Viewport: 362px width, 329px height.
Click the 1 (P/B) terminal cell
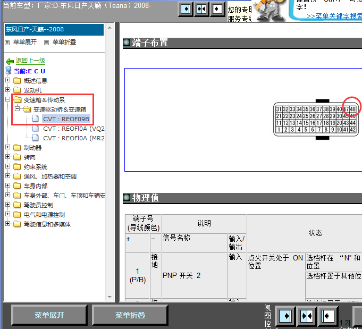point(138,275)
